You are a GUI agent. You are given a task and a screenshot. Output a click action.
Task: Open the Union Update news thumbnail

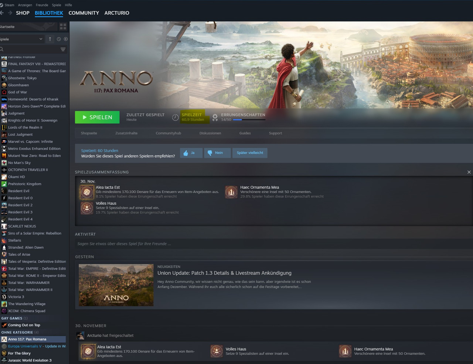coord(116,285)
